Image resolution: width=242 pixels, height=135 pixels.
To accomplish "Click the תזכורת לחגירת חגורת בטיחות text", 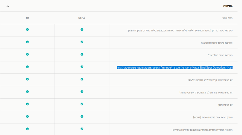I will 203,130.
